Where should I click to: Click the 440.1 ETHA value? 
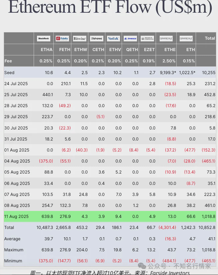(x=48, y=95)
